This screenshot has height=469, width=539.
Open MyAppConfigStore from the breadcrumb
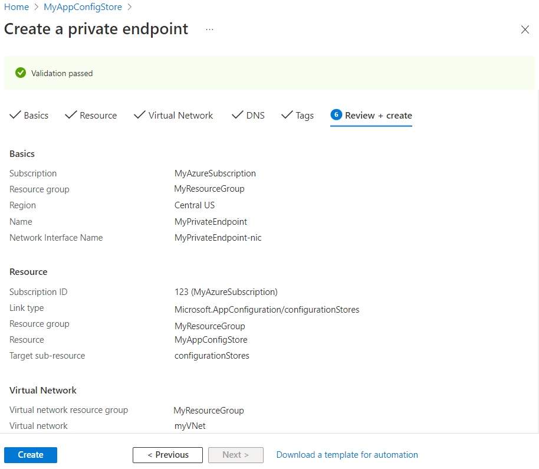tap(83, 7)
